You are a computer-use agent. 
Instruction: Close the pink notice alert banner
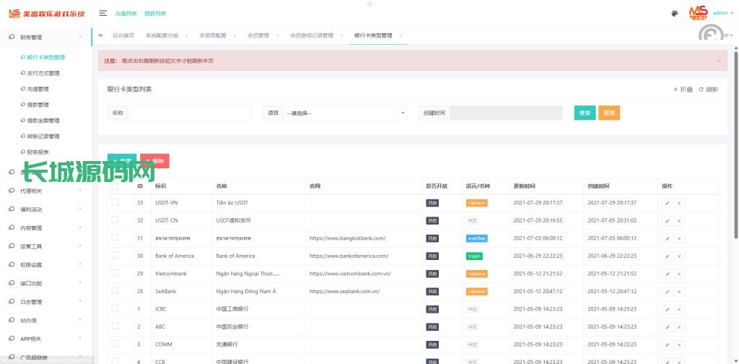tap(718, 61)
